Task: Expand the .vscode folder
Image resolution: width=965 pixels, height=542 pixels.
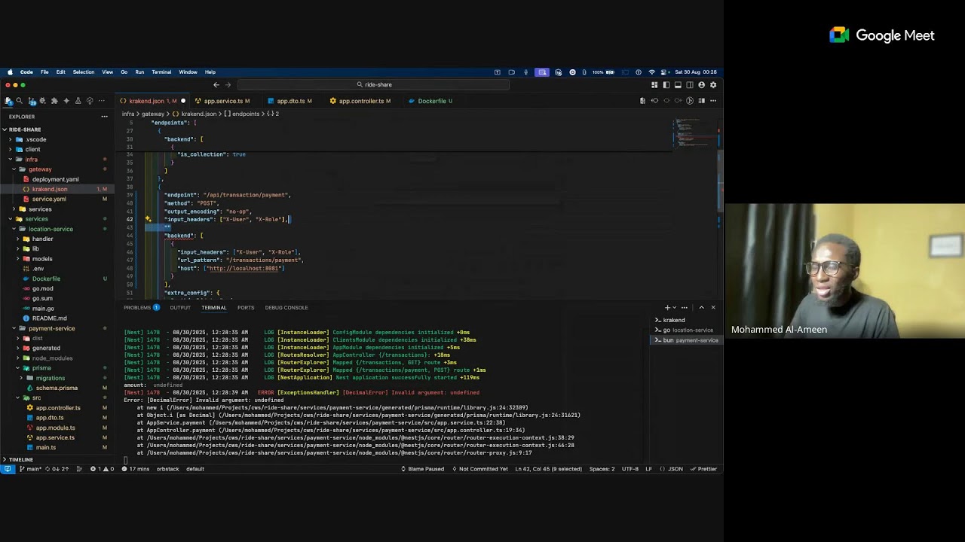Action: 57,139
